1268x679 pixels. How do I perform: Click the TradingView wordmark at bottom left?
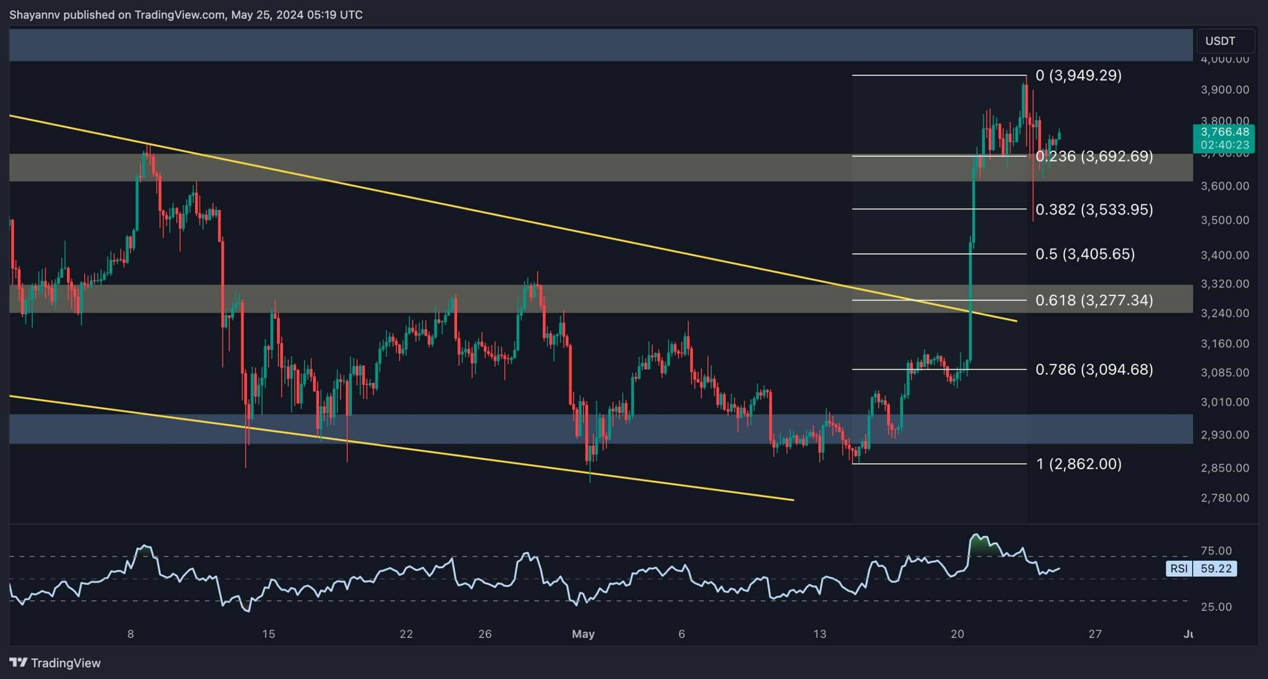pyautogui.click(x=65, y=663)
